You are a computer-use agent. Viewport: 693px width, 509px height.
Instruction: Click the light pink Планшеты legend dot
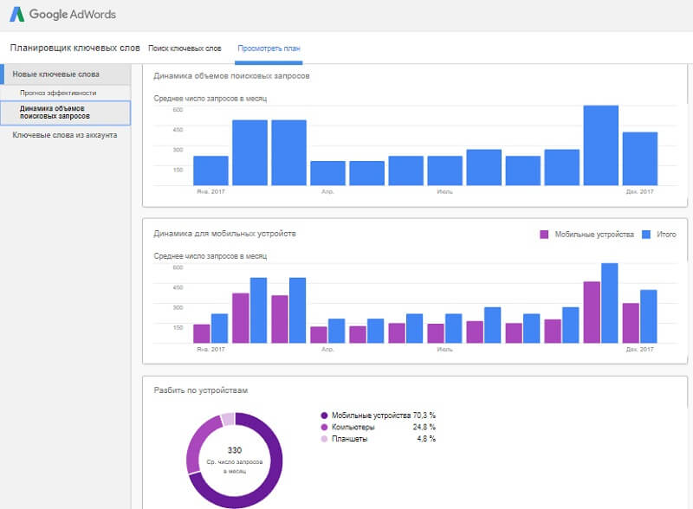(325, 439)
